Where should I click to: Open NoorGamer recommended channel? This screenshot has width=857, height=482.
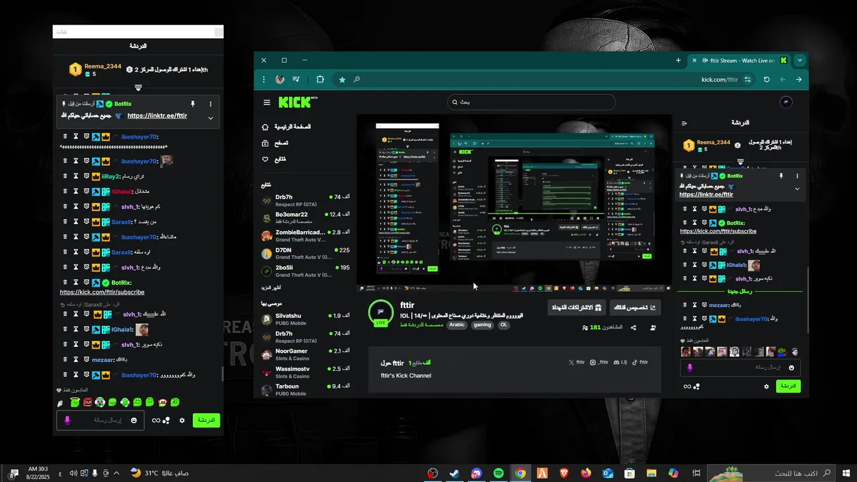click(x=305, y=354)
